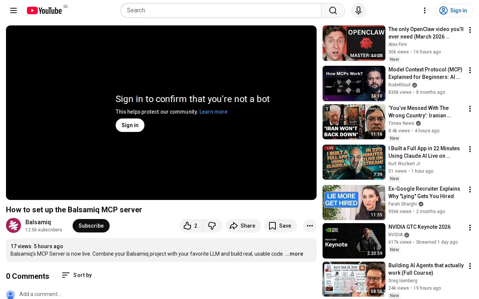Like the video with thumbs-up
The height and width of the screenshot is (299, 479).
pyautogui.click(x=191, y=226)
